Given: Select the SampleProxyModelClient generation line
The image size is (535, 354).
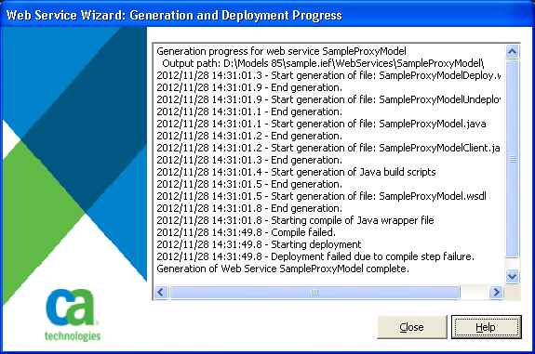Looking at the screenshot, I should [x=328, y=148].
